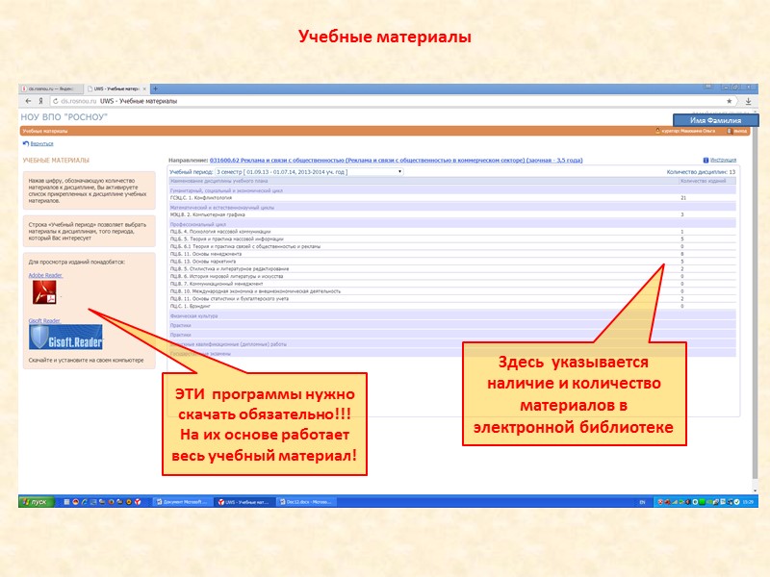Switch to Документ Microsoft taskbar item
The width and height of the screenshot is (770, 577).
(182, 502)
